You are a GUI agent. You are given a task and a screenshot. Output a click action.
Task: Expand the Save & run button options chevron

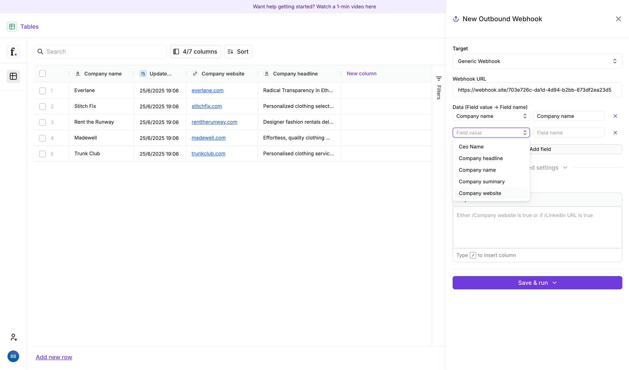coord(554,283)
